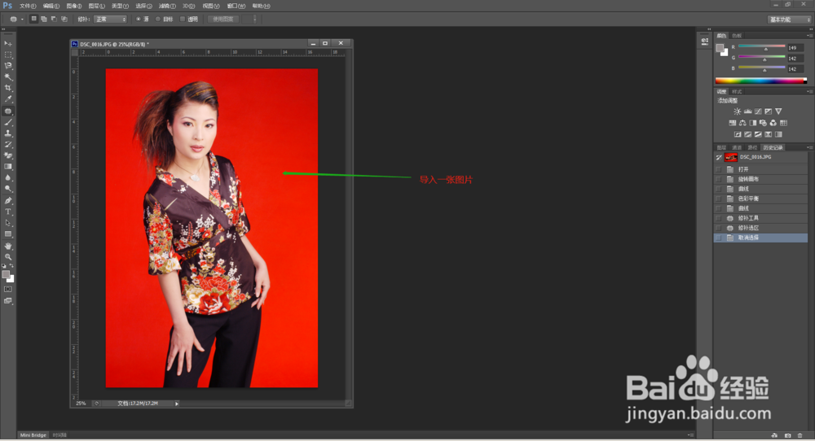Image resolution: width=815 pixels, height=441 pixels.
Task: Add a Photo Filter adjustment
Action: tap(763, 123)
